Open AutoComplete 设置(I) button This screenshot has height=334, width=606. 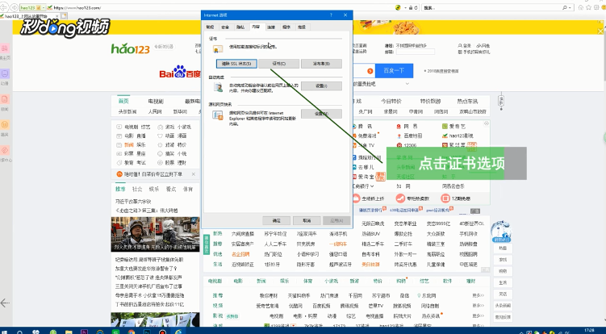(321, 86)
